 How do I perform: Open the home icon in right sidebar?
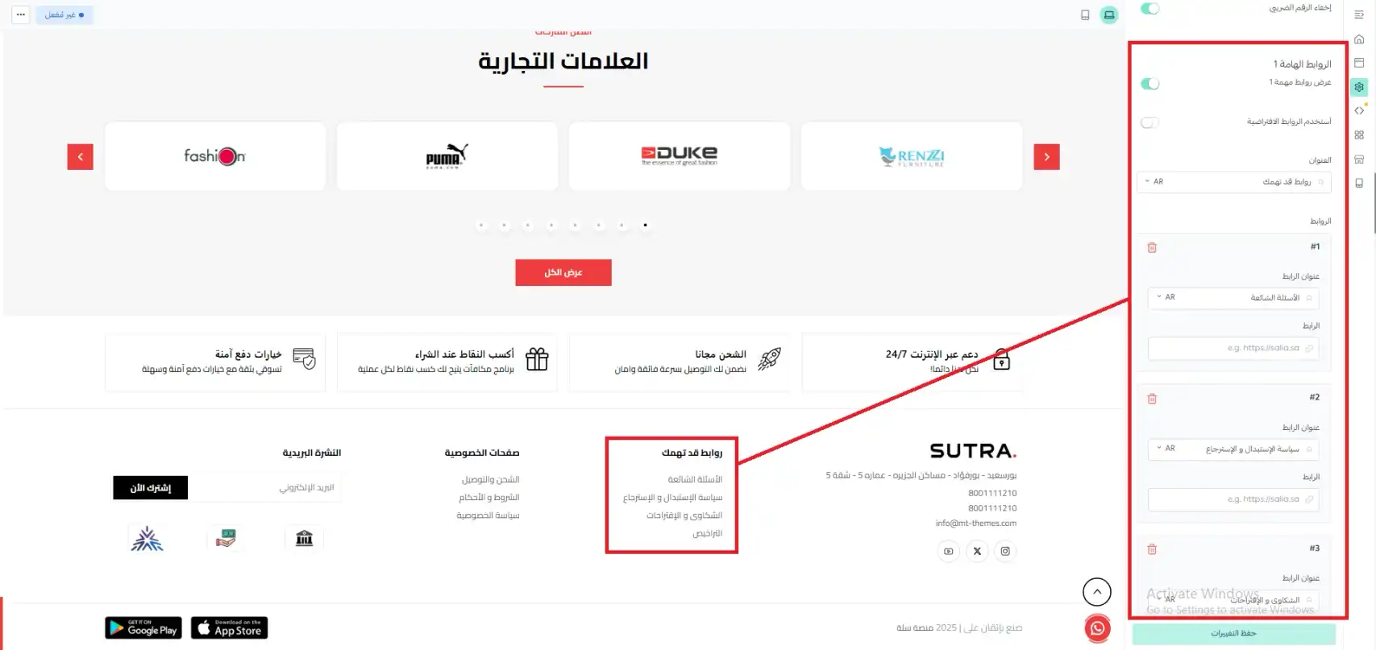pos(1359,39)
